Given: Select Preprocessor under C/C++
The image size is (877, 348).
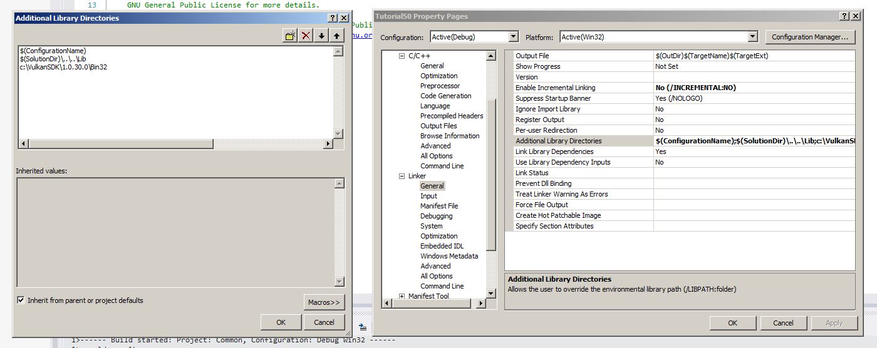Looking at the screenshot, I should tap(440, 86).
